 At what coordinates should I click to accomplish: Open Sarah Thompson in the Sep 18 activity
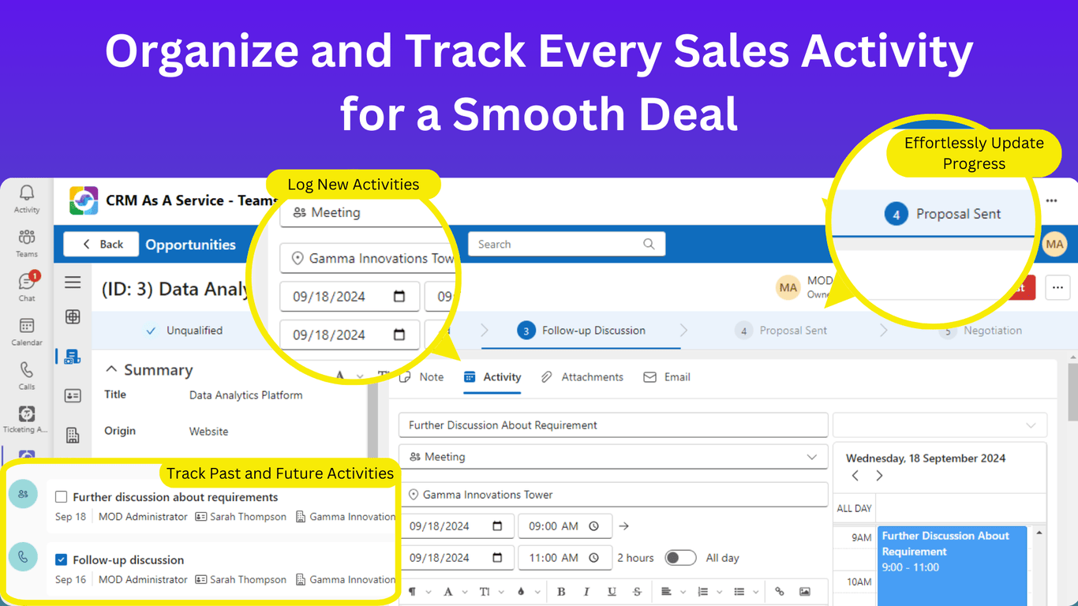click(x=241, y=517)
